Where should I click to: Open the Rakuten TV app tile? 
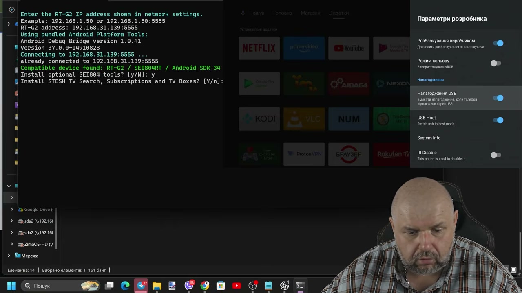pos(391,154)
